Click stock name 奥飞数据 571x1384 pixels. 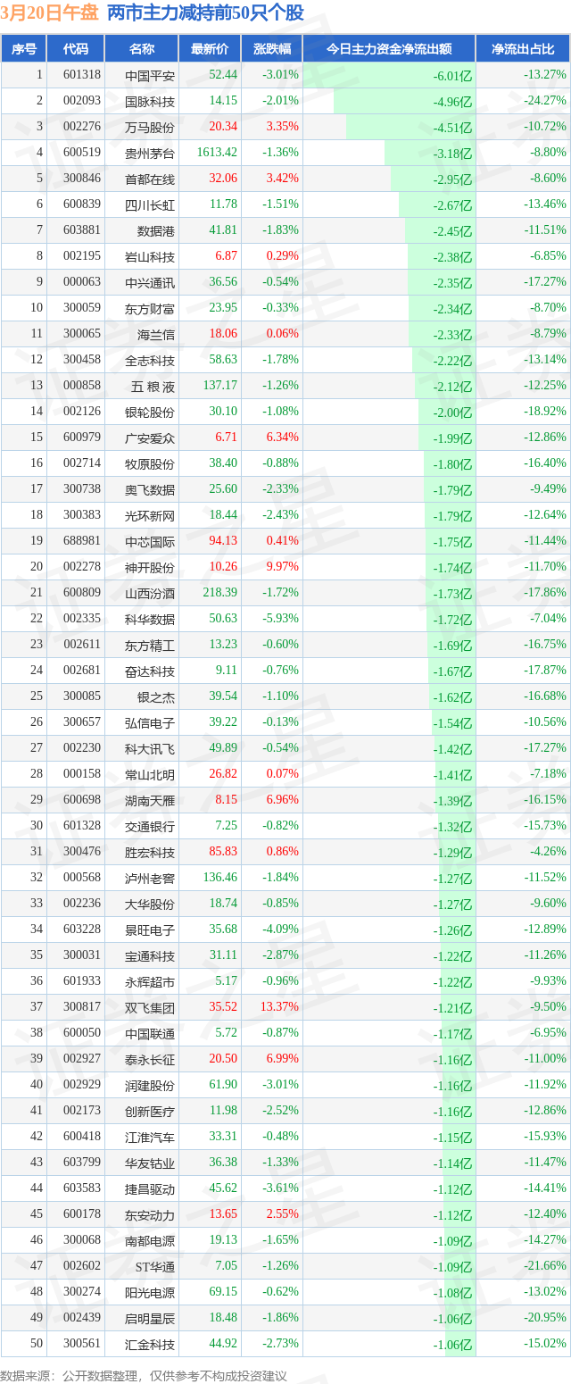151,489
